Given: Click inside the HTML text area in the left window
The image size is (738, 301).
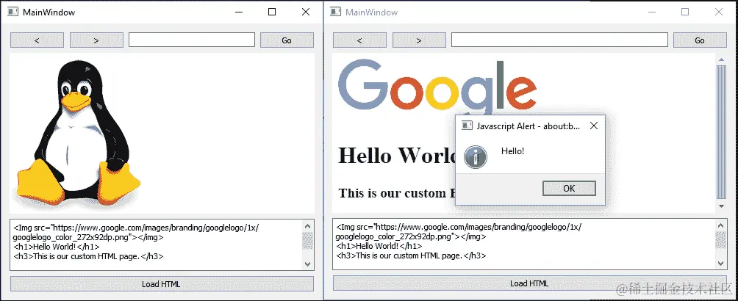Looking at the screenshot, I should tap(155, 244).
